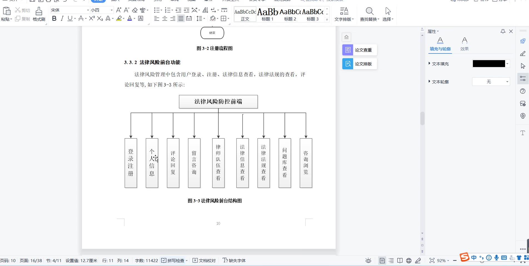This screenshot has width=529, height=266.
Task: Click the document vertical scrollbar thumb
Action: point(422,119)
